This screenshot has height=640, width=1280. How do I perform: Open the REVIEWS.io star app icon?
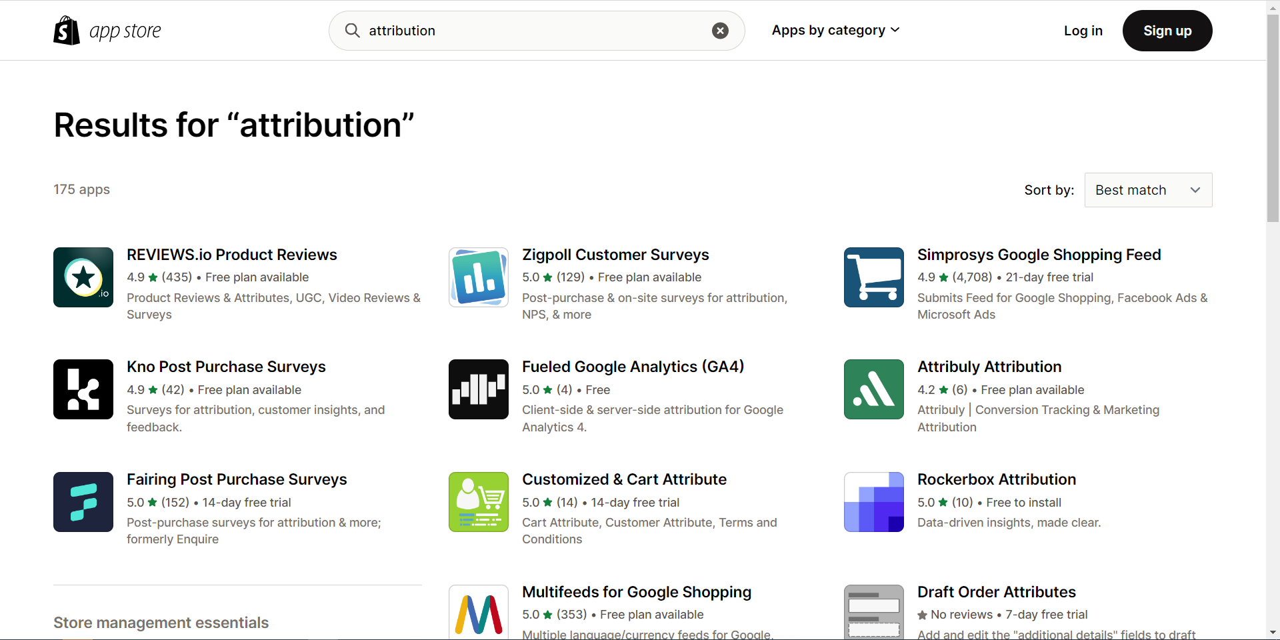pyautogui.click(x=83, y=277)
